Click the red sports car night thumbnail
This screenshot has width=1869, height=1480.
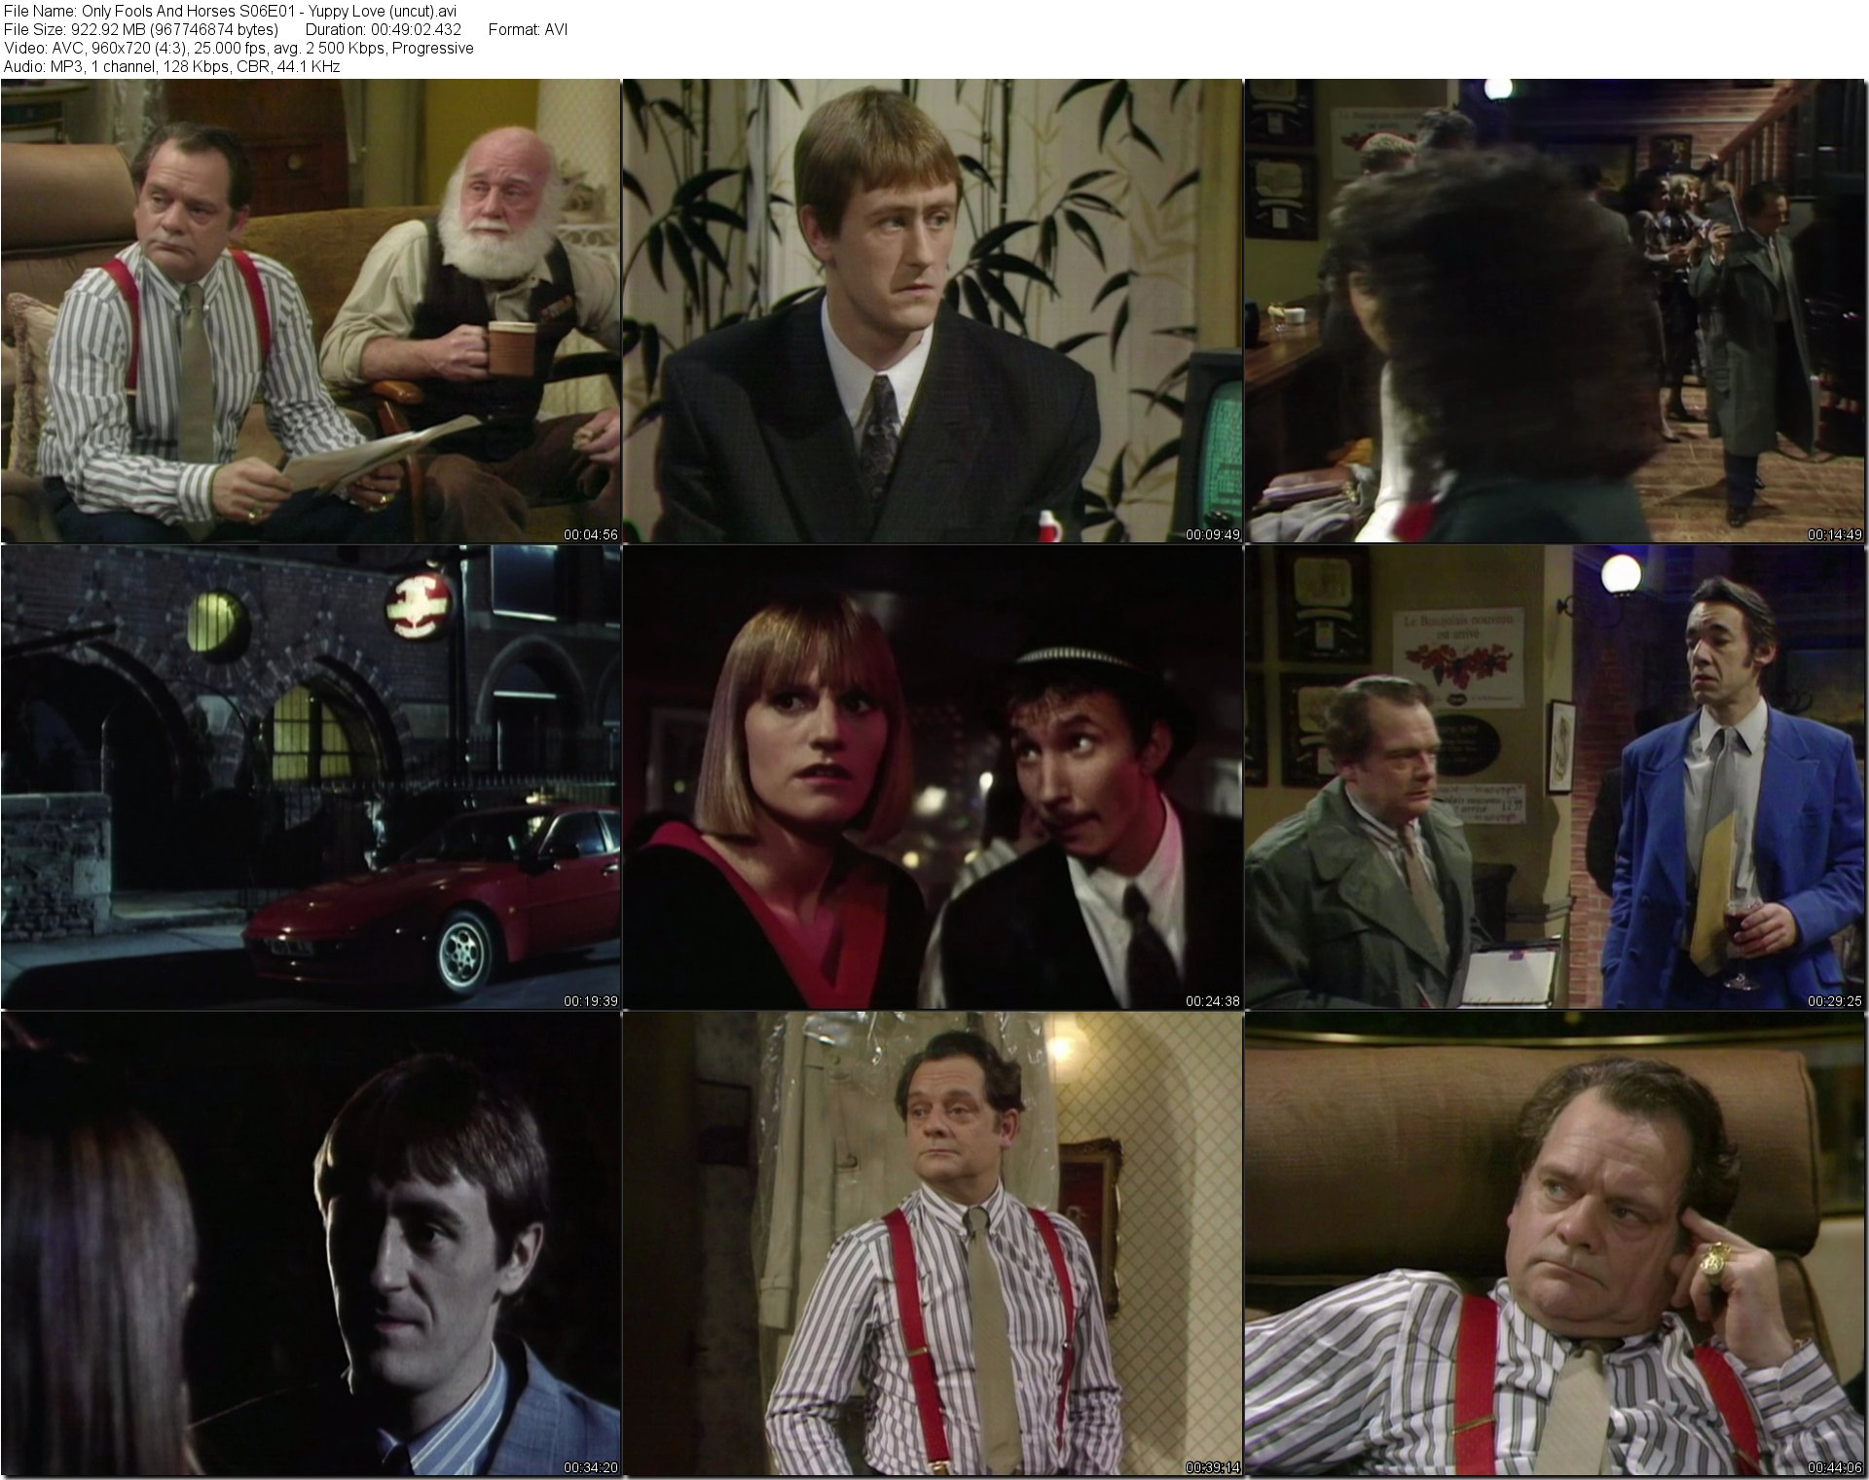pyautogui.click(x=311, y=776)
